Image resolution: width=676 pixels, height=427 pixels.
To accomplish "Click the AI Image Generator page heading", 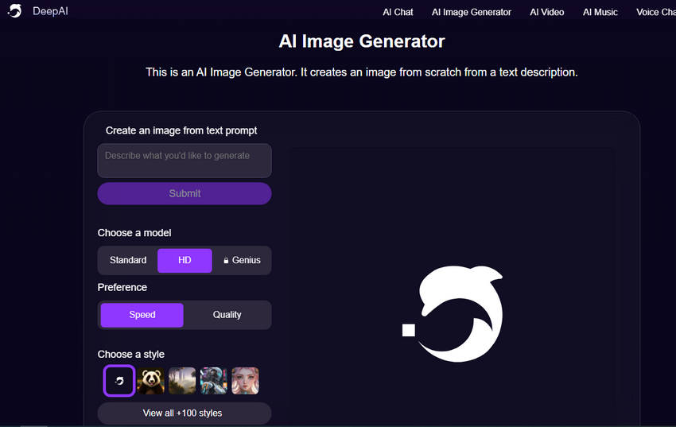I will coord(362,41).
